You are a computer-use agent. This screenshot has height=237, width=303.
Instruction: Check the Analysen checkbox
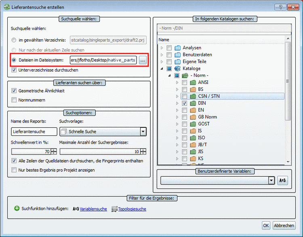(x=169, y=48)
